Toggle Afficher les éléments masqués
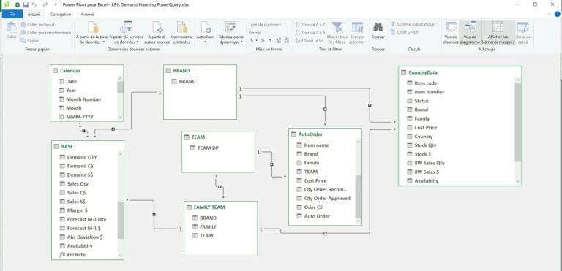Viewport: 562px width, 271px height. (x=498, y=33)
